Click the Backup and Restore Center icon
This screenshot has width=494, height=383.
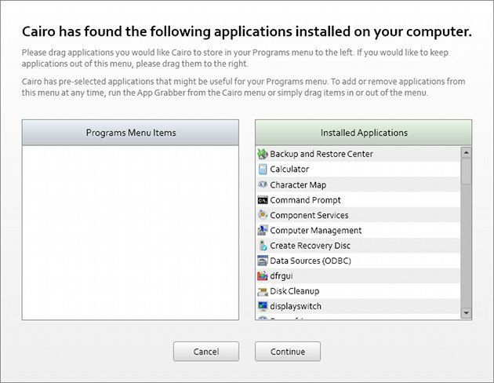tap(263, 154)
